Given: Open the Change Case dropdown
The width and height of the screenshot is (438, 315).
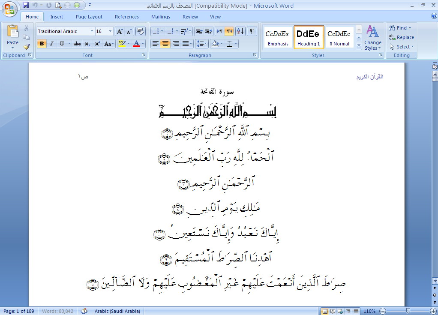Looking at the screenshot, I should coord(109,44).
